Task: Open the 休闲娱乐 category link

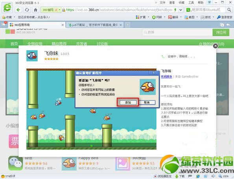Action: click(166, 77)
